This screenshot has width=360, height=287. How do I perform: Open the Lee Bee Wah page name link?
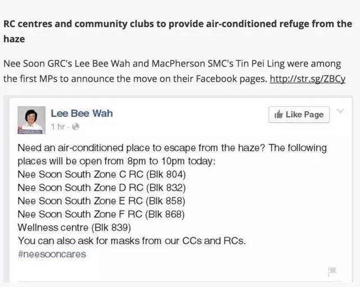click(x=82, y=113)
